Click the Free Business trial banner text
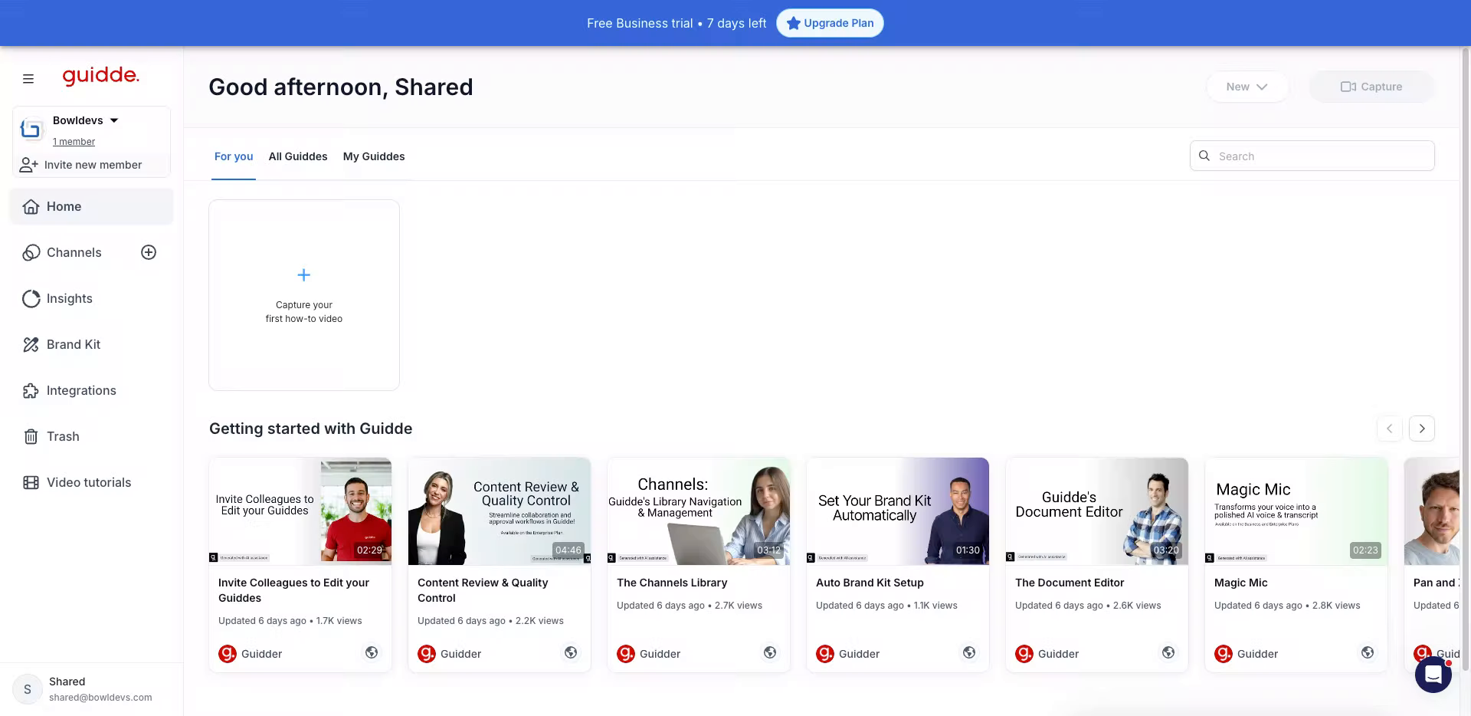The width and height of the screenshot is (1471, 716). coord(677,23)
